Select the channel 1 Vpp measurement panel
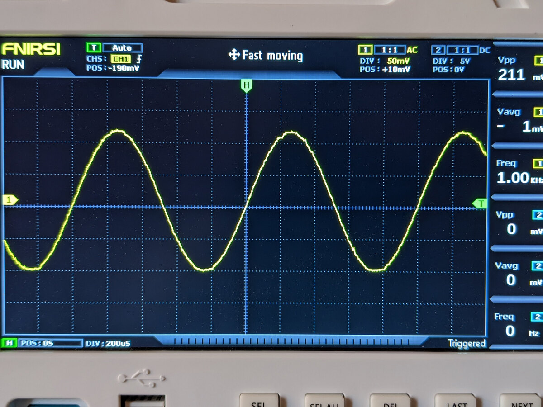This screenshot has width=543, height=407. [x=517, y=69]
